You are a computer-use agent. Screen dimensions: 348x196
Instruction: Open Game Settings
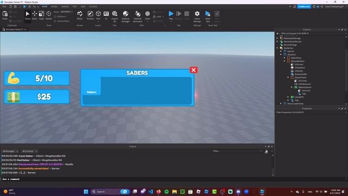[197, 16]
